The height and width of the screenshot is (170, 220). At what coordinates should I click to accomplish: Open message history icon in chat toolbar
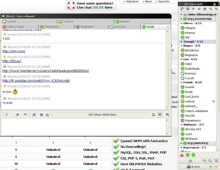(x=41, y=115)
